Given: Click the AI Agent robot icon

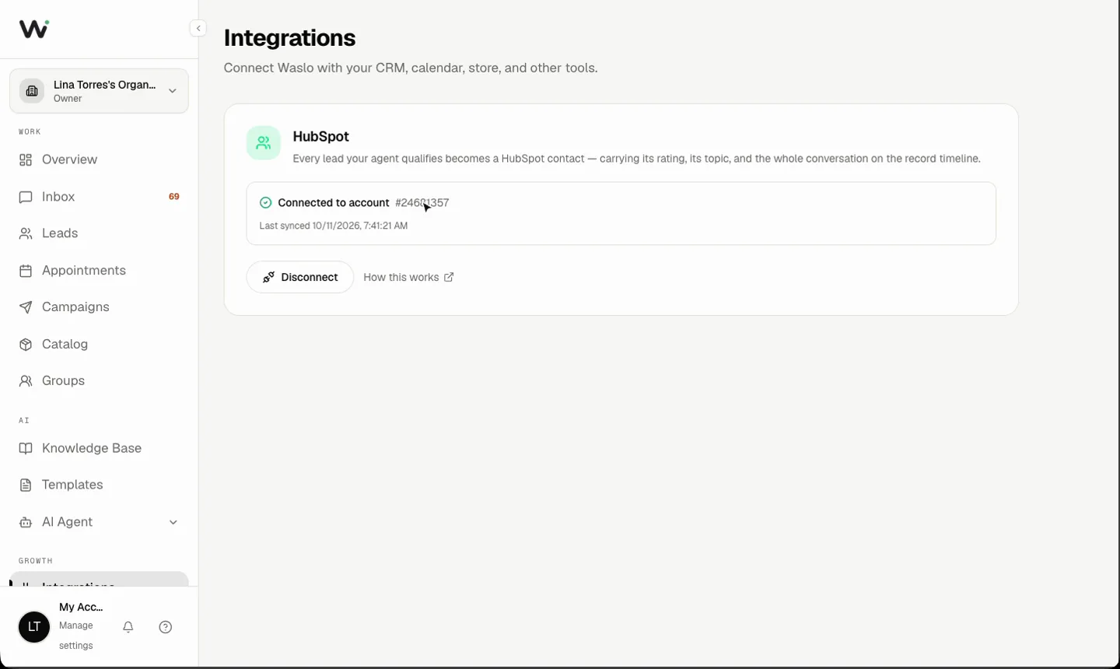Looking at the screenshot, I should 26,522.
